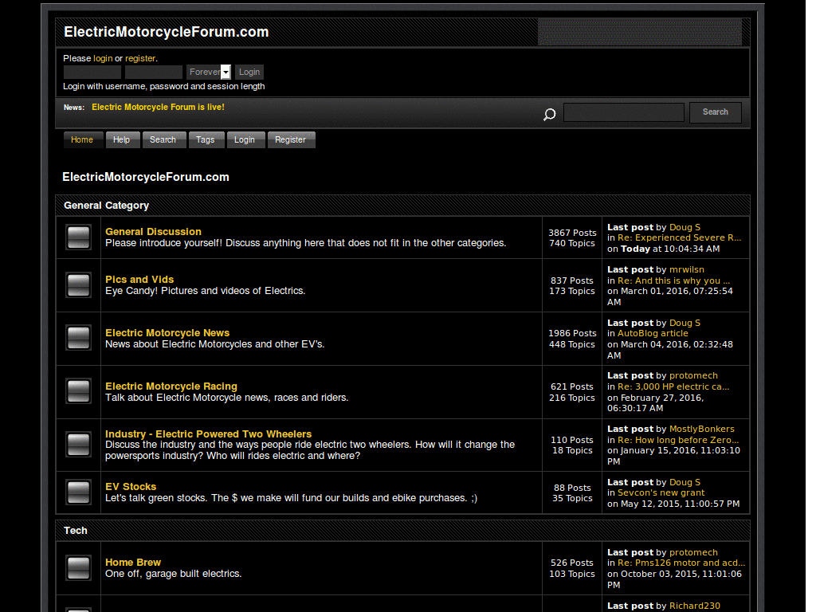View mrwilsn's profile link

pyautogui.click(x=686, y=269)
